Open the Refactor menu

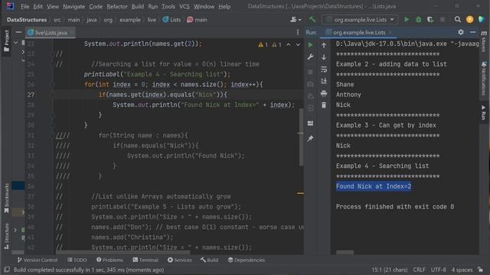[117, 6]
